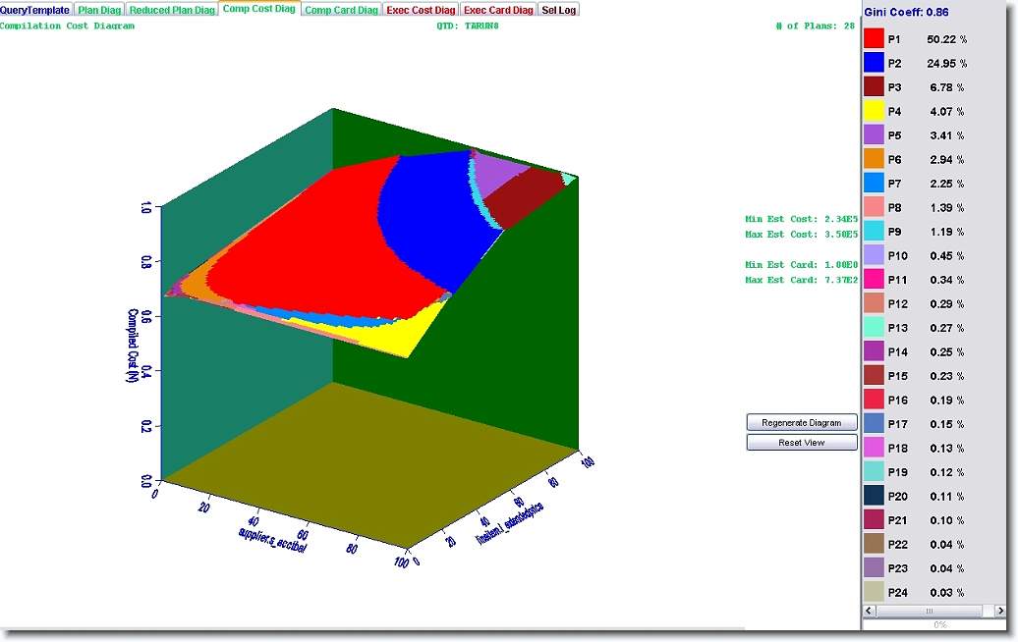This screenshot has width=1018, height=642.
Task: Switch to Comp Card Diag tab
Action: (341, 10)
